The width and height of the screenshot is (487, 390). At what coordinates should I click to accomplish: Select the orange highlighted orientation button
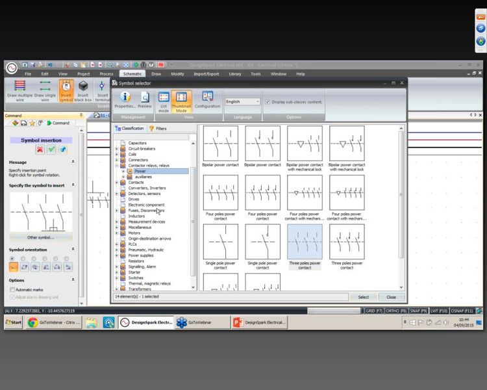(x=14, y=267)
